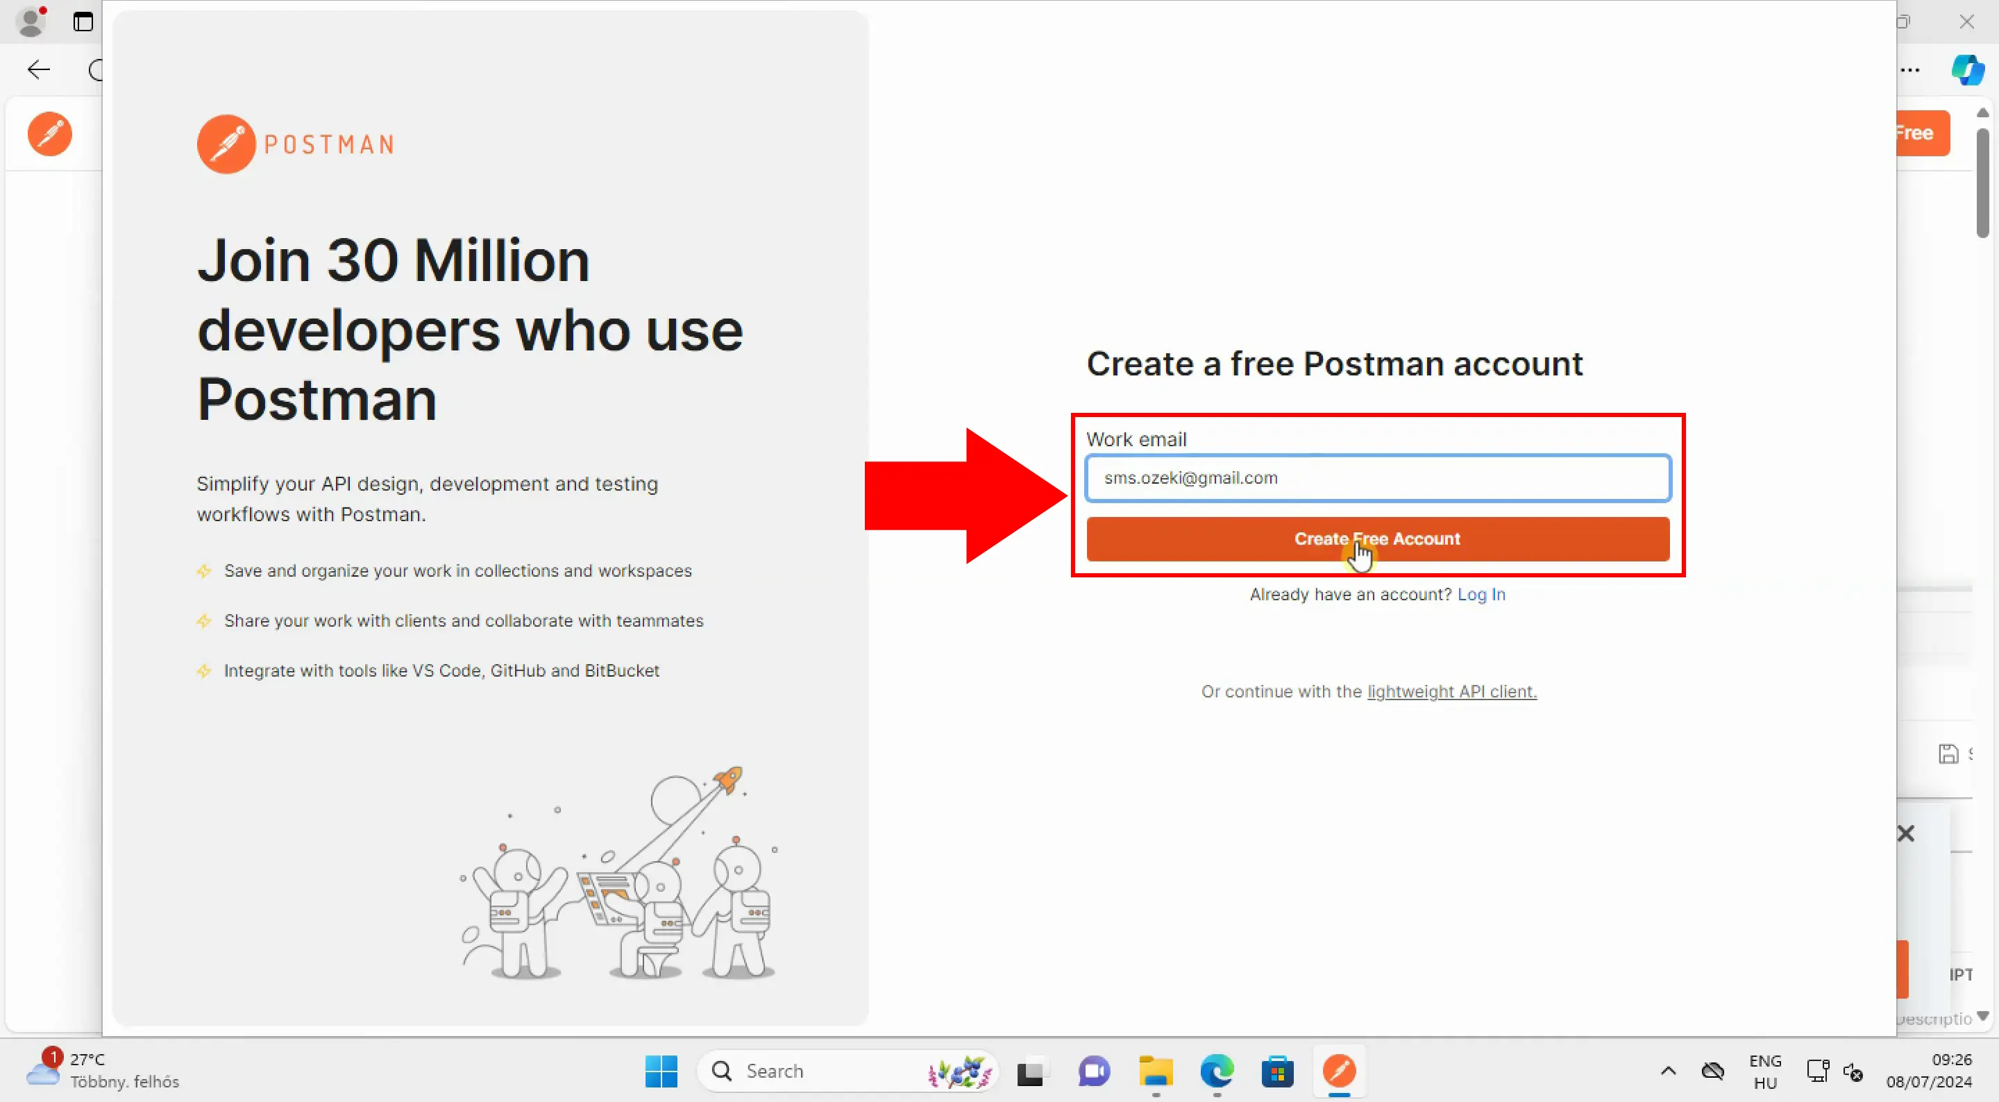This screenshot has height=1102, width=1999.
Task: Click the Log In link
Action: pyautogui.click(x=1481, y=595)
